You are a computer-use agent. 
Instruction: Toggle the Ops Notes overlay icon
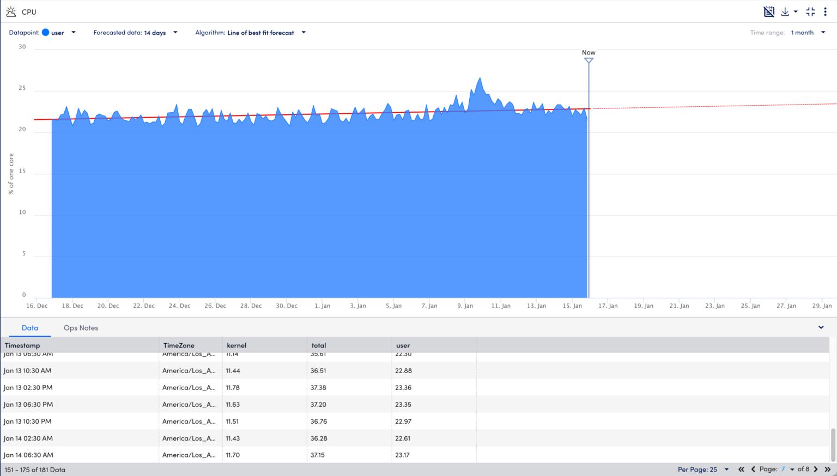769,11
